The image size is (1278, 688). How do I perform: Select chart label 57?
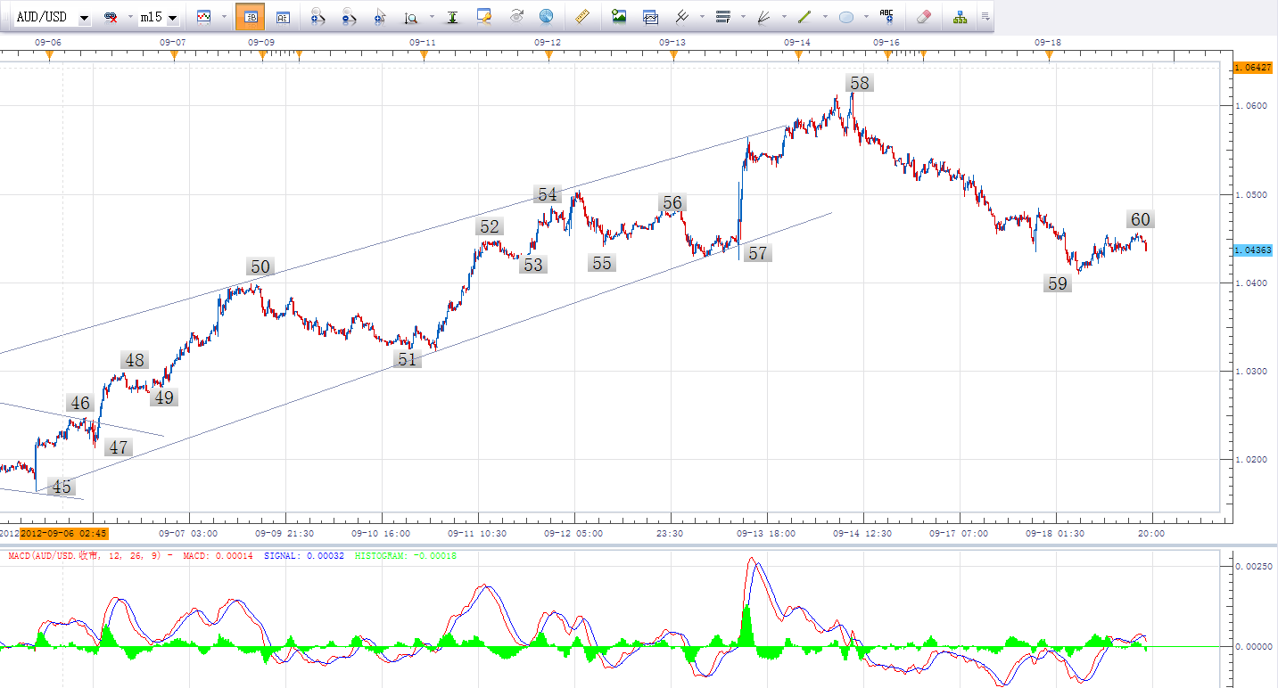pos(758,253)
